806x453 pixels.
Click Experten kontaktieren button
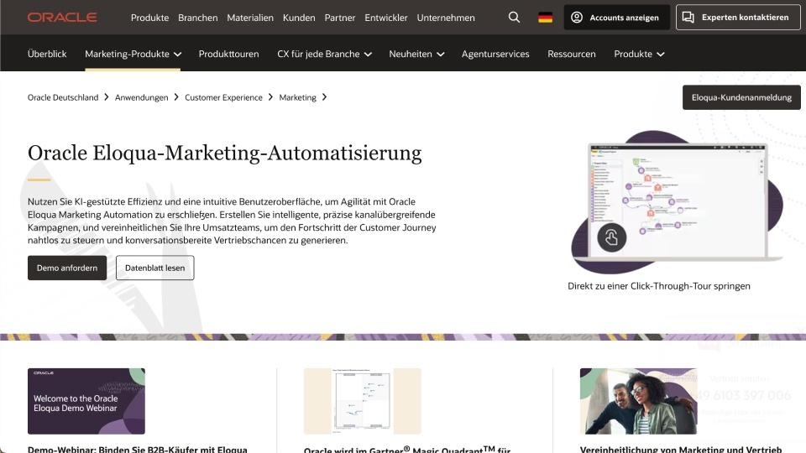(x=738, y=18)
